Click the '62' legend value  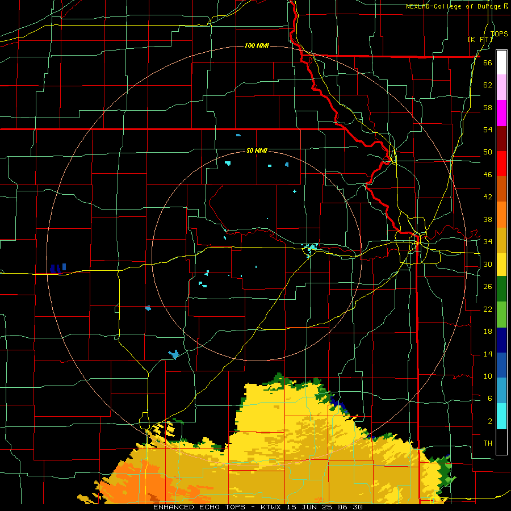(488, 85)
